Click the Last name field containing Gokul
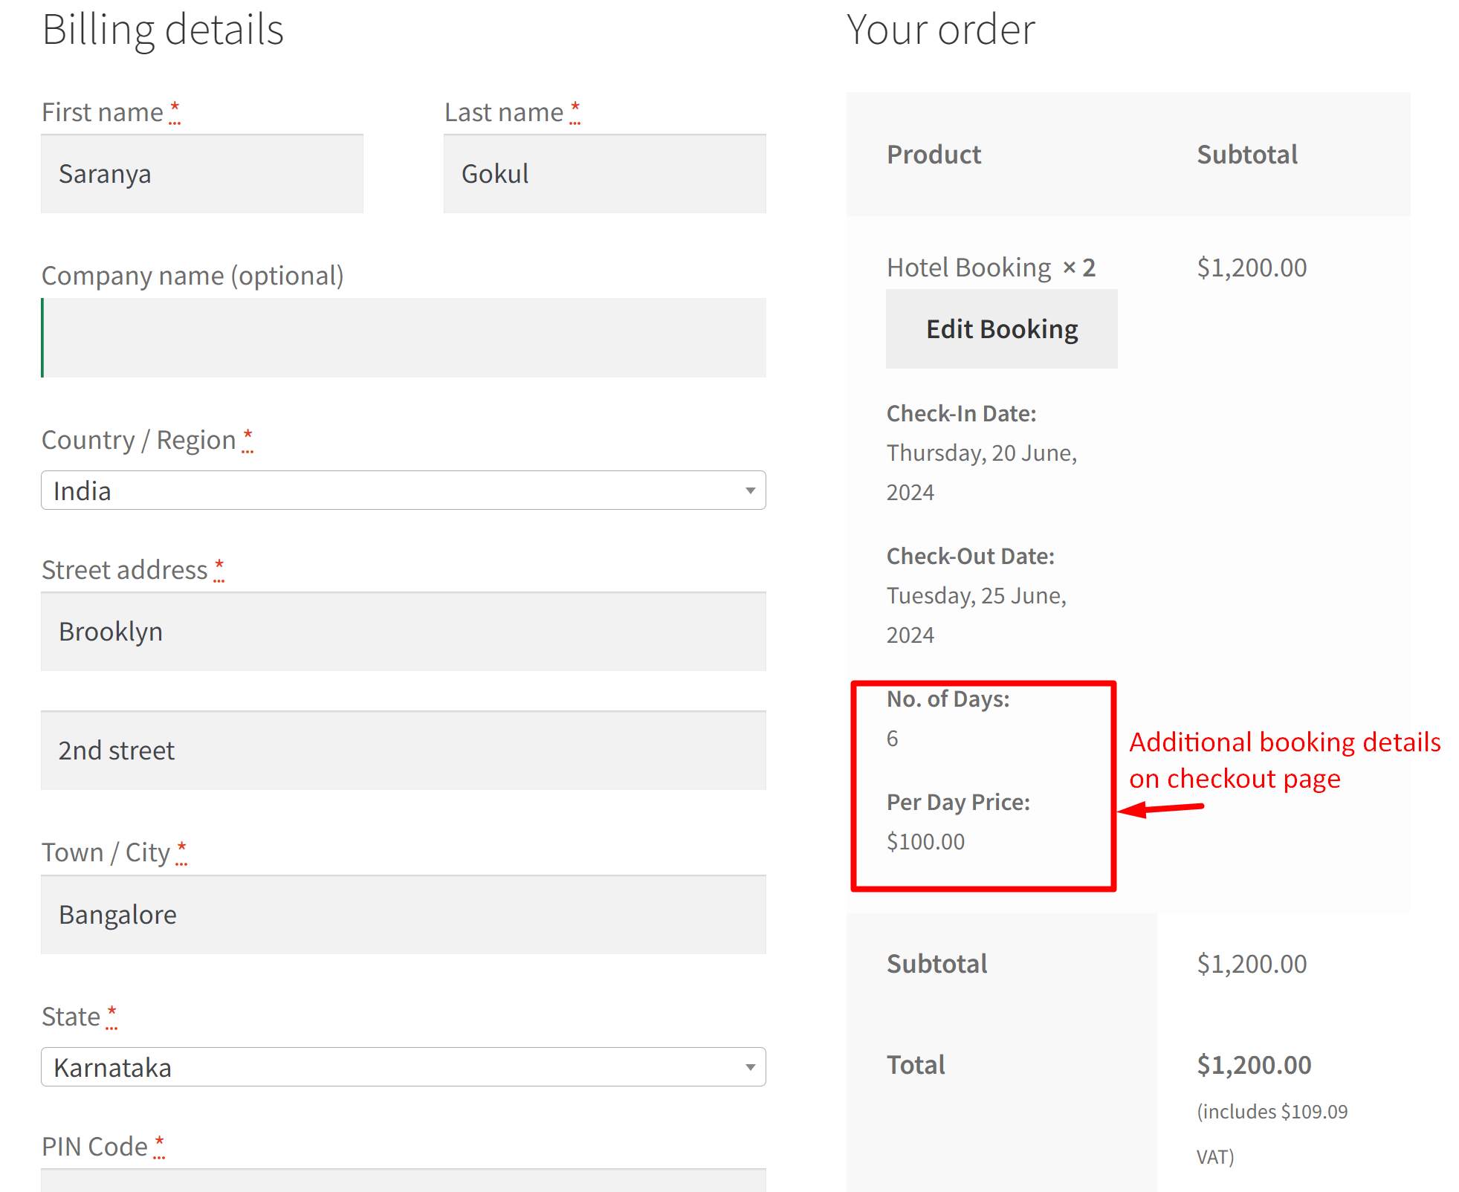This screenshot has width=1459, height=1192. pos(604,173)
